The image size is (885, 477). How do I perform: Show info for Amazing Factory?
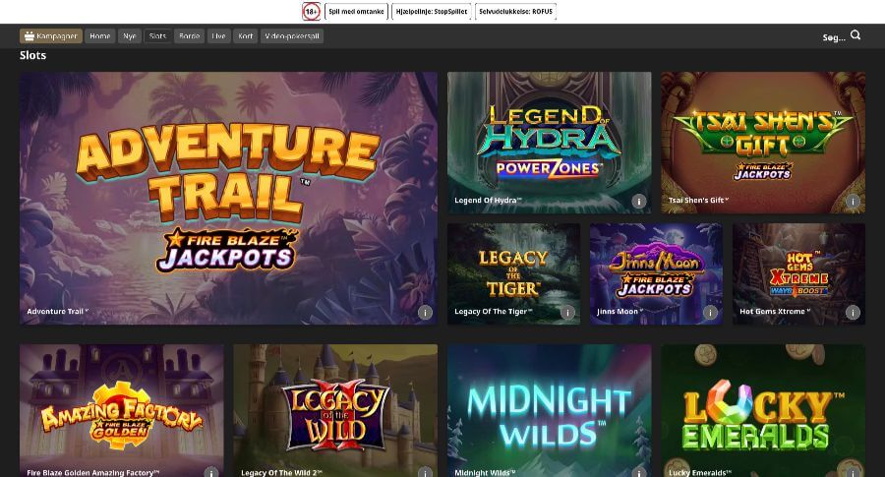211,472
